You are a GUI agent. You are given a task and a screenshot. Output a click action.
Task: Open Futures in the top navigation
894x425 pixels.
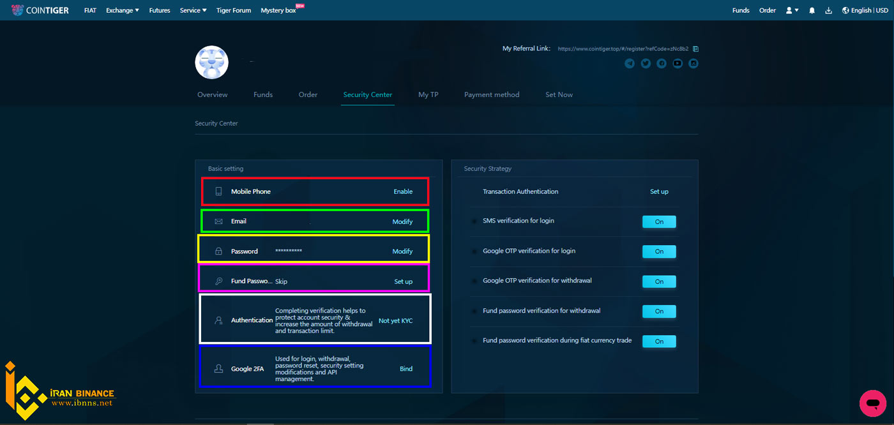click(160, 10)
